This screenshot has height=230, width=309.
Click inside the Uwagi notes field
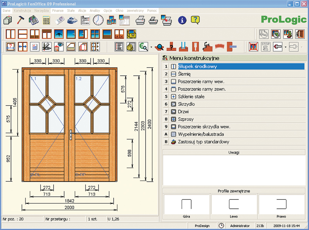point(234,170)
